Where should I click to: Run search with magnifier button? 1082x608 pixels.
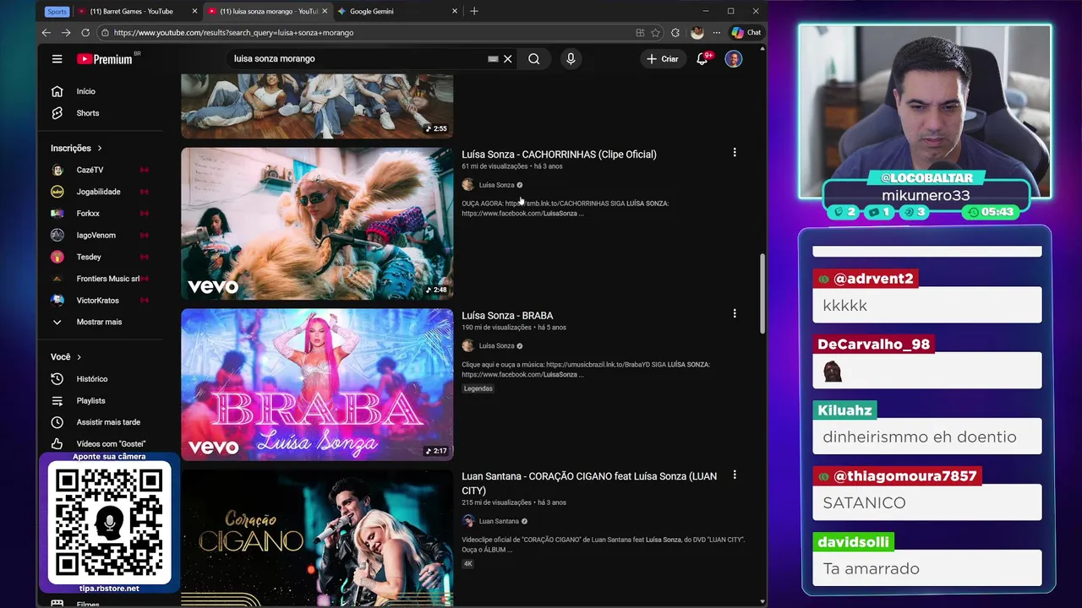(x=534, y=59)
